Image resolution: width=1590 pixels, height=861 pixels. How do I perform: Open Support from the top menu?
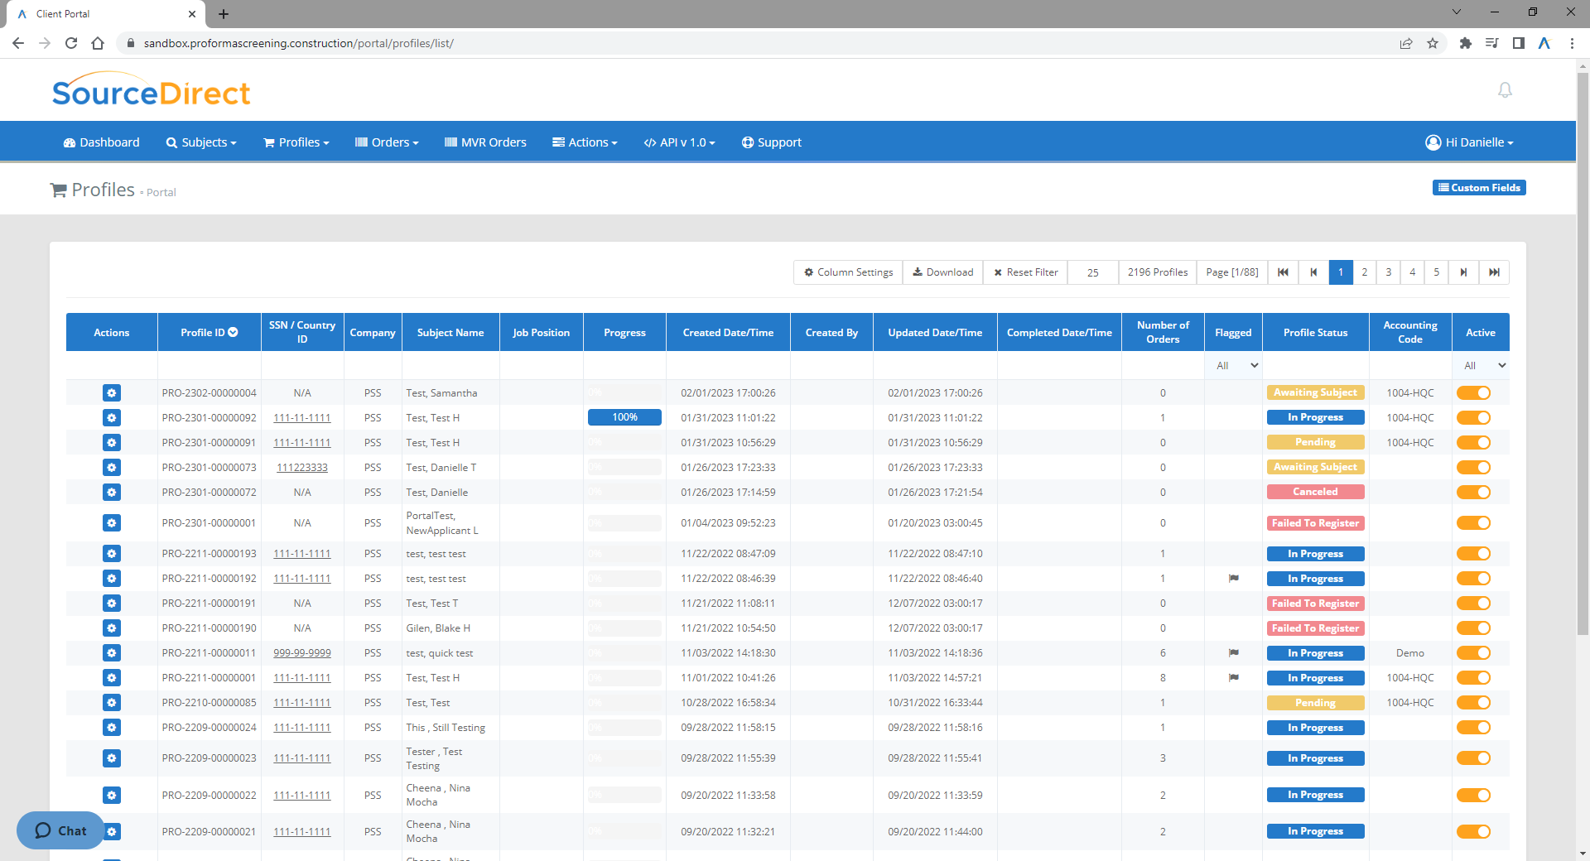pyautogui.click(x=771, y=142)
